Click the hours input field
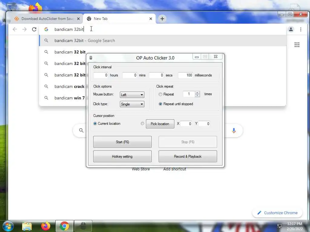 [x=101, y=75]
